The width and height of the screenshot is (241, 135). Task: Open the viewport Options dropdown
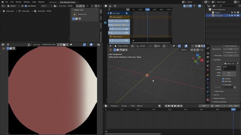click(185, 50)
